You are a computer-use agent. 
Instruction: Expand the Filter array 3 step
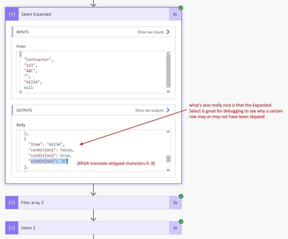[94, 203]
